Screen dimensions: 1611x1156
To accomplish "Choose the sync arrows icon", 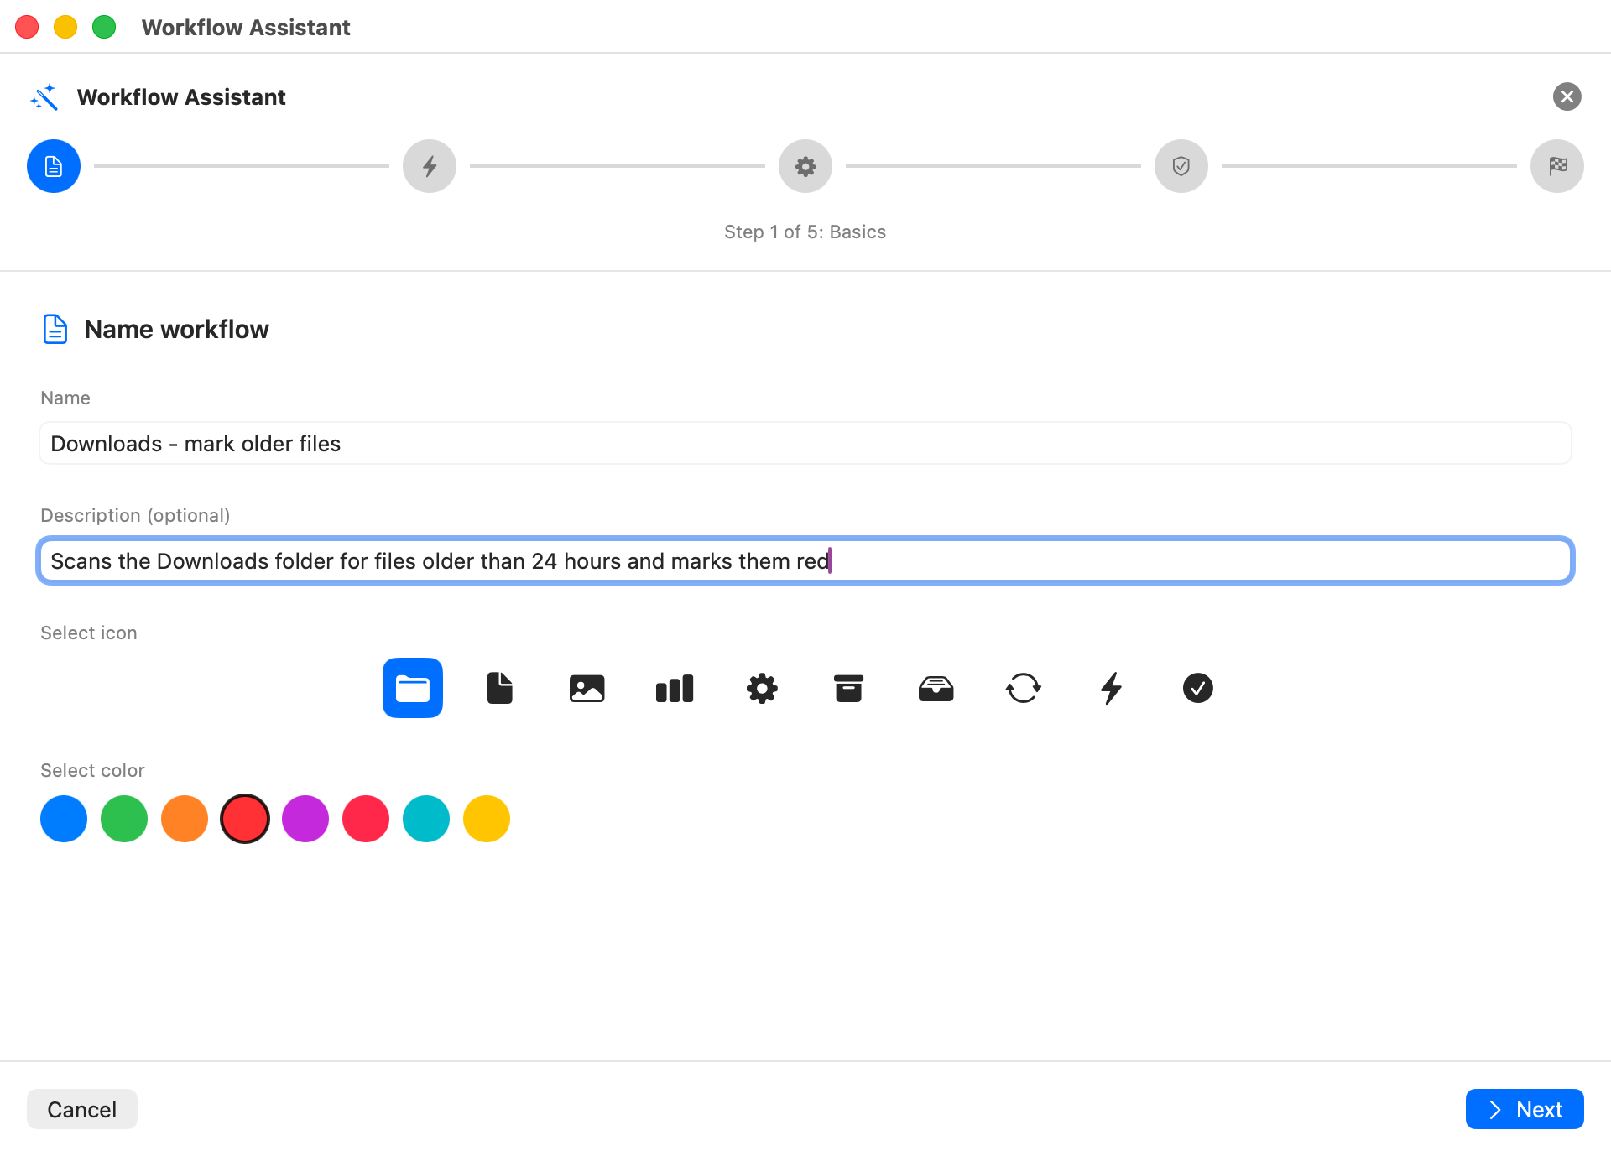I will (1024, 688).
